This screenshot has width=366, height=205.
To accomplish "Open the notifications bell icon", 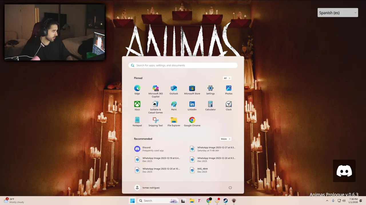I will pyautogui.click(x=361, y=201).
